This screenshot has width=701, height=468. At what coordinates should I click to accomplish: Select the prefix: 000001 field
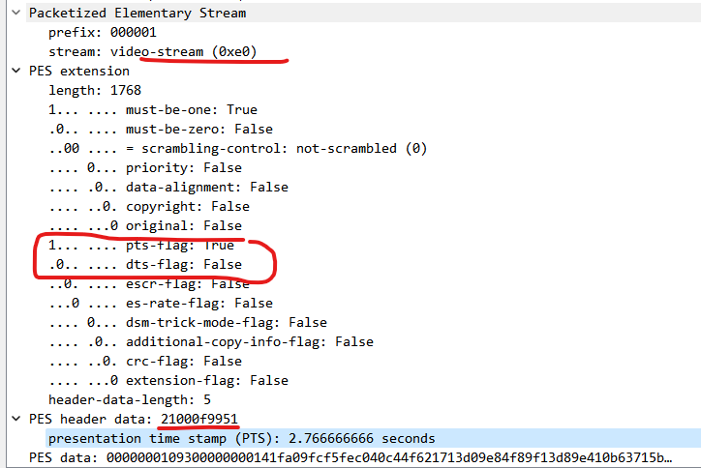click(103, 32)
